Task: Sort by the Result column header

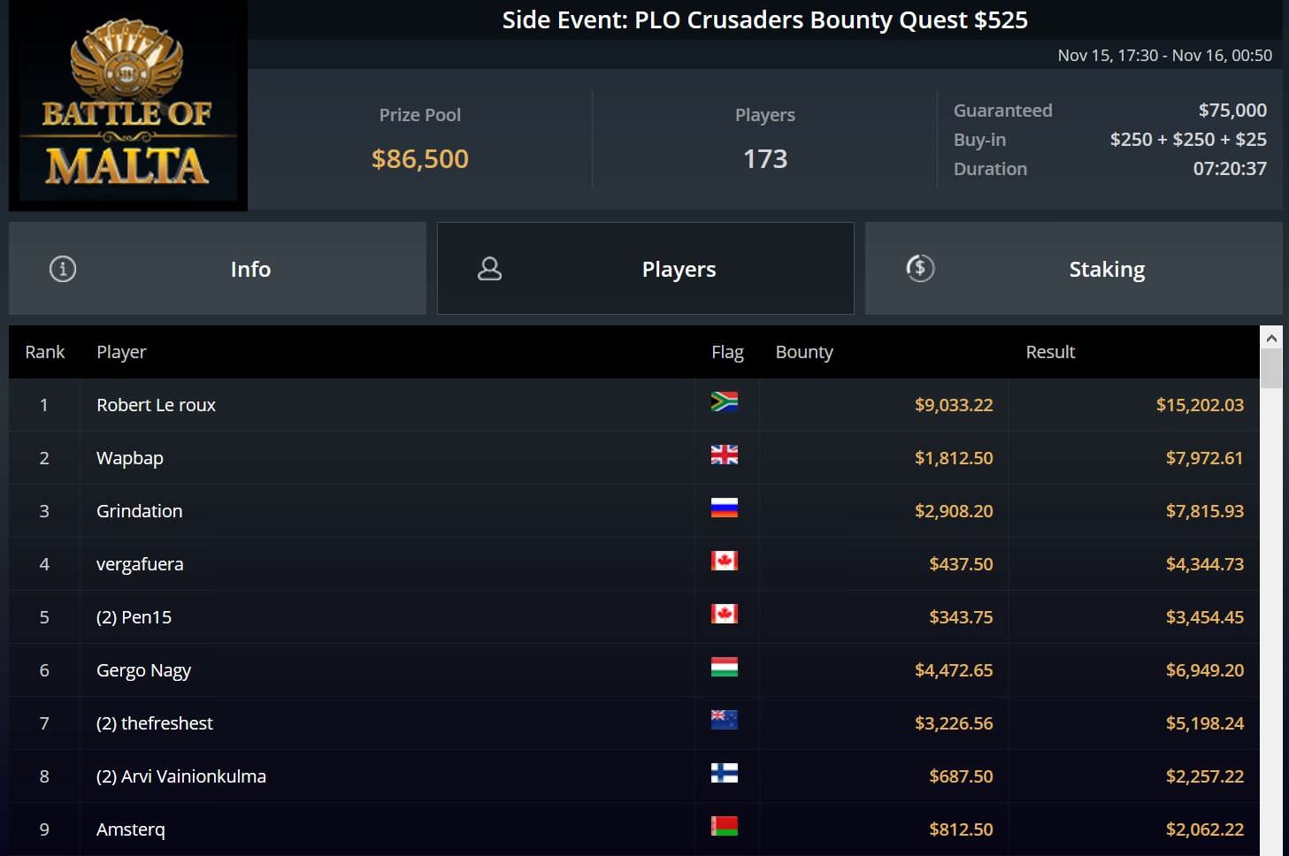Action: pos(1050,352)
